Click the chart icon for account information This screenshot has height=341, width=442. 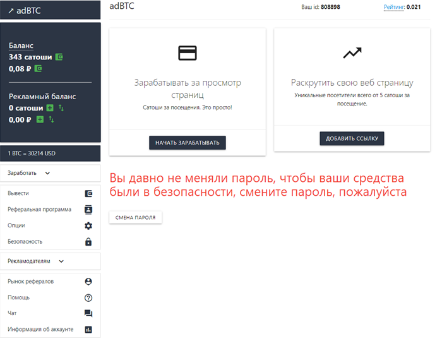click(x=88, y=330)
